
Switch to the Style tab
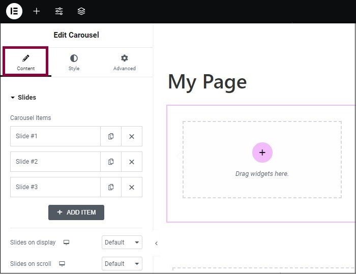click(x=74, y=63)
